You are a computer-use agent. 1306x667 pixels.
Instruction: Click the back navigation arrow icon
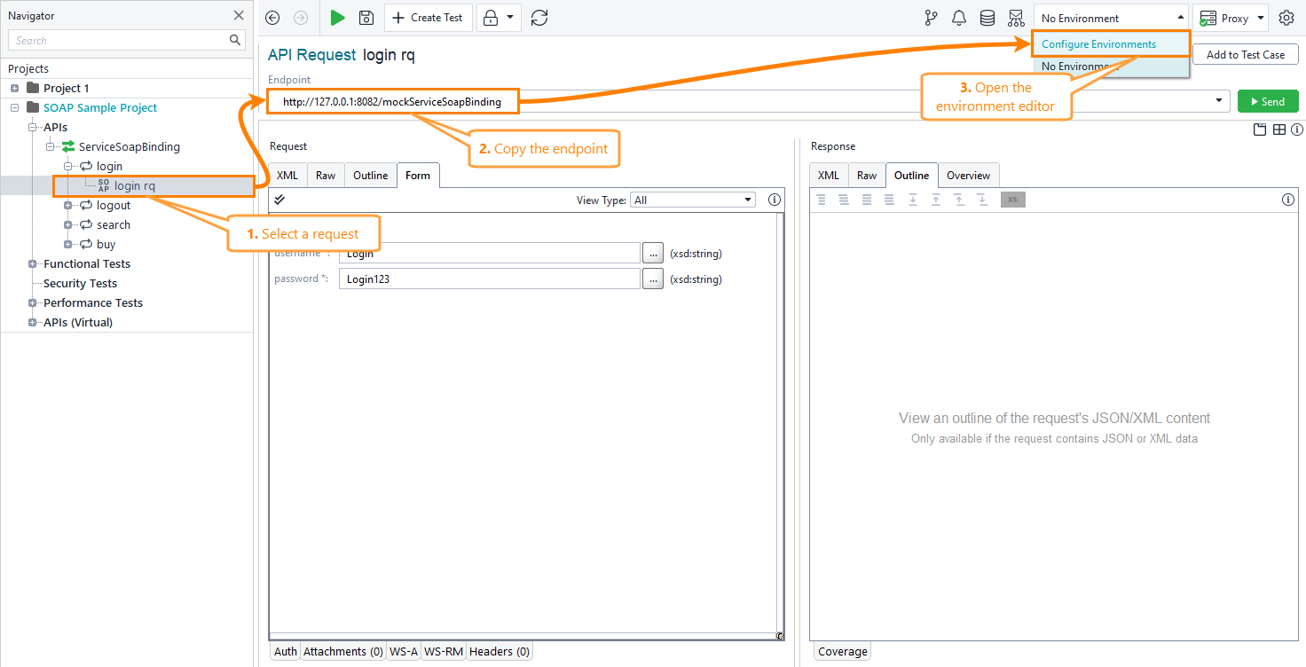[x=272, y=18]
